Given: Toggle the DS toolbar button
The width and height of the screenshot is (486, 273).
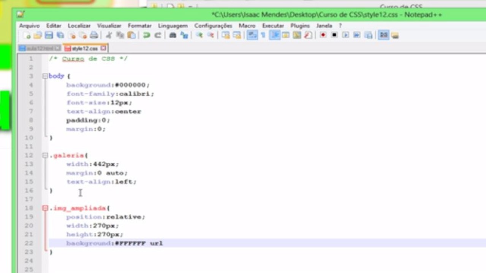Looking at the screenshot, I should [383, 35].
